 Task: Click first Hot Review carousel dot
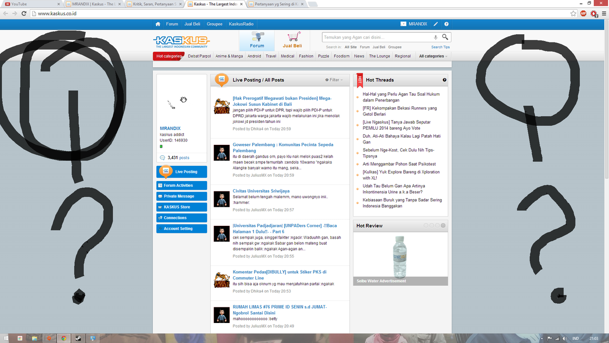(426, 225)
